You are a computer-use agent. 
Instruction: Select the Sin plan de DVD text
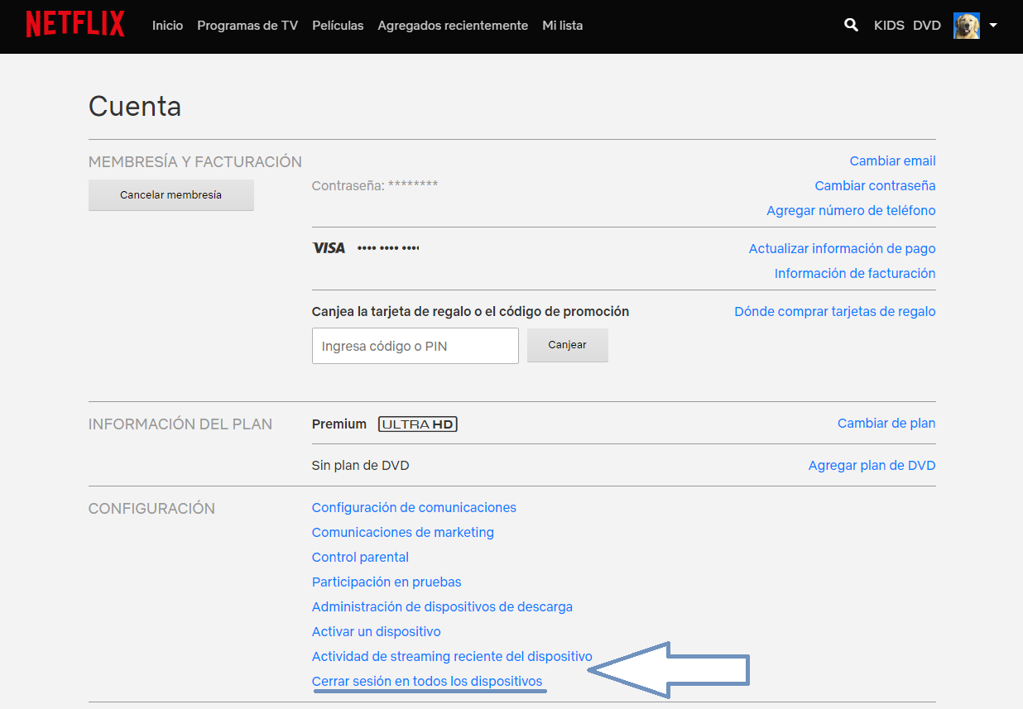(x=361, y=466)
